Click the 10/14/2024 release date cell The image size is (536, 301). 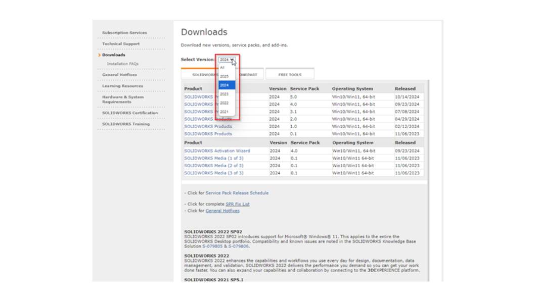click(x=407, y=97)
